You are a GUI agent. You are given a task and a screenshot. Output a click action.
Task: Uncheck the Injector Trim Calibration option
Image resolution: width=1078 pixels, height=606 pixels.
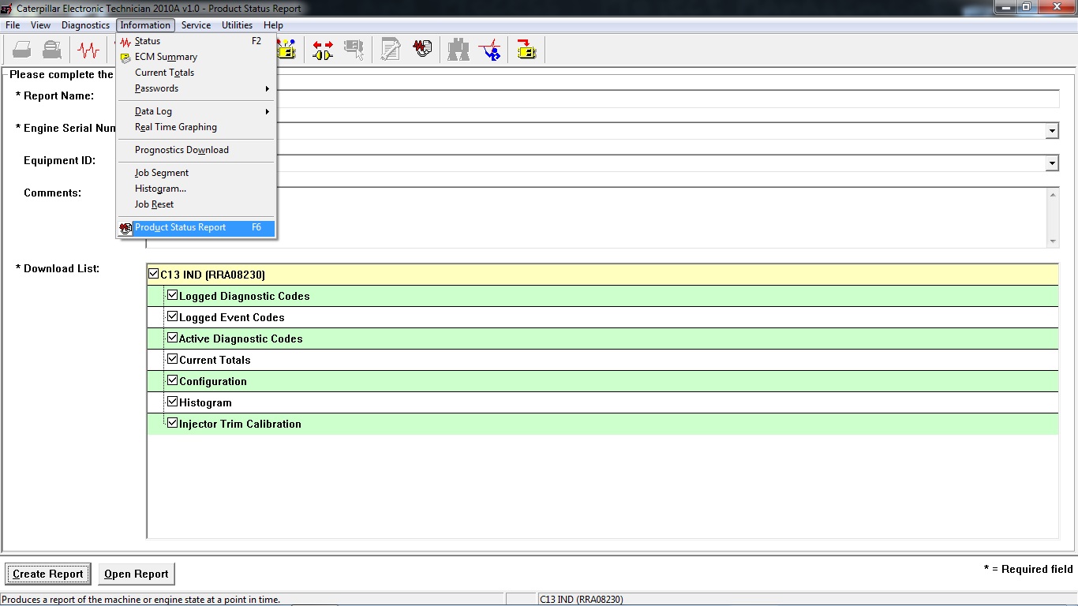tap(172, 421)
